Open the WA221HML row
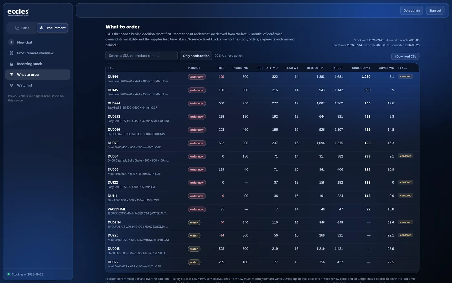Viewport: 452px width, 283px height. click(262, 211)
